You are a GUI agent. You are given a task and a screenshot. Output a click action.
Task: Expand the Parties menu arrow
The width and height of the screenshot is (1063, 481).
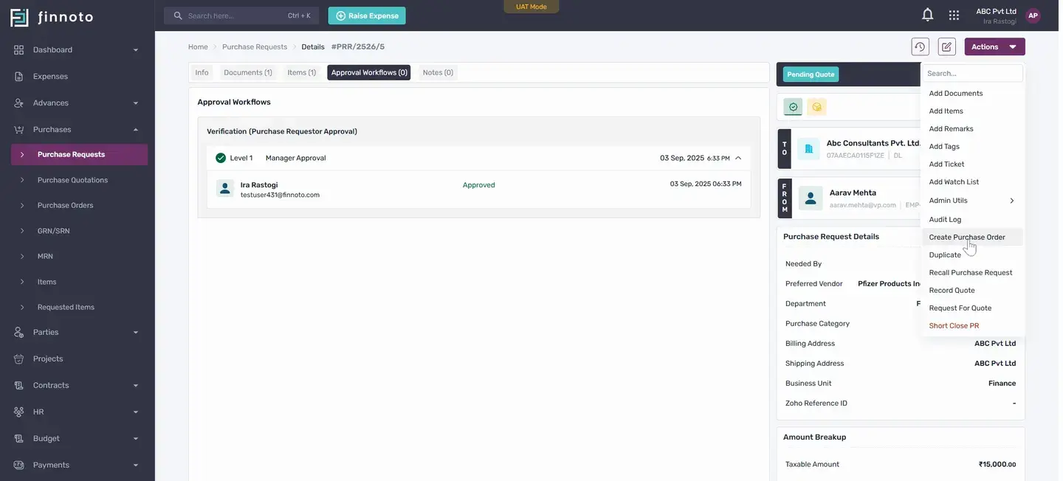coord(135,333)
